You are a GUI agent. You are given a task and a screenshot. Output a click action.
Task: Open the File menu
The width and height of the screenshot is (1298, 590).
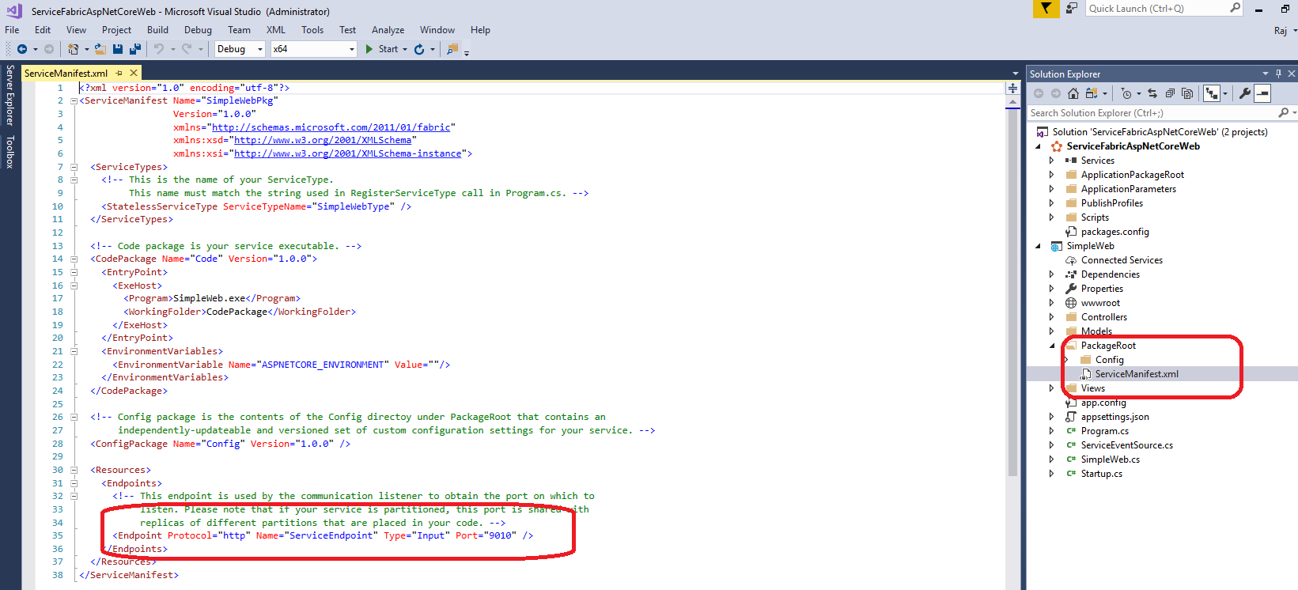pos(12,30)
